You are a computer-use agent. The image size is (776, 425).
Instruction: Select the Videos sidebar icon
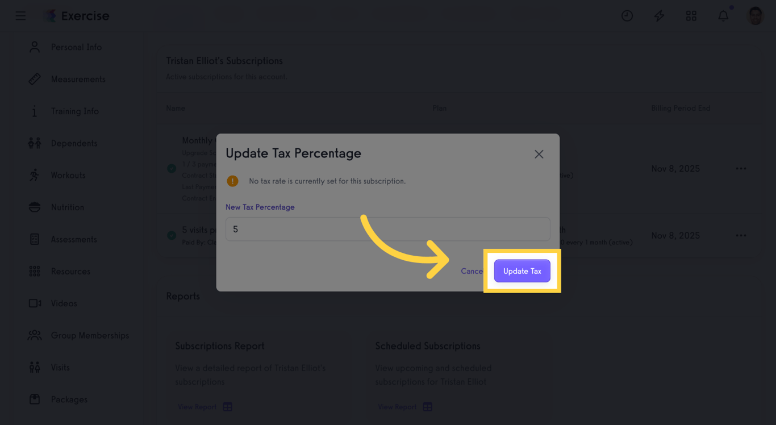(x=34, y=303)
